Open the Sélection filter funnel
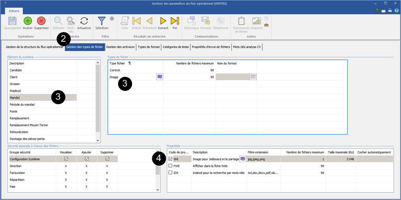The width and height of the screenshot is (401, 200). pos(102,21)
